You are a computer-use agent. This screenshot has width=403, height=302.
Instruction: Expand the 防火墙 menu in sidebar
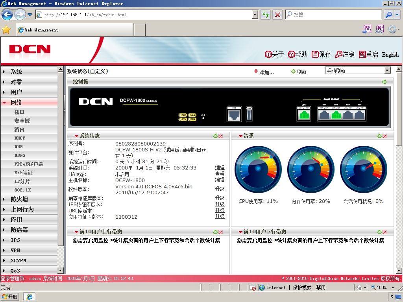point(29,199)
